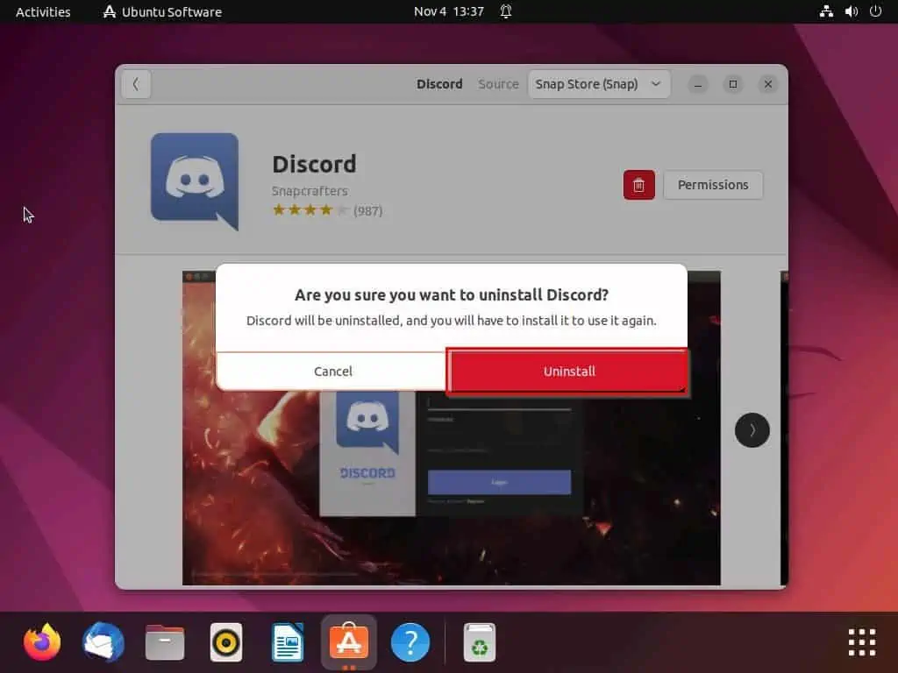This screenshot has width=898, height=673.
Task: Open the Activities overview
Action: coord(43,11)
